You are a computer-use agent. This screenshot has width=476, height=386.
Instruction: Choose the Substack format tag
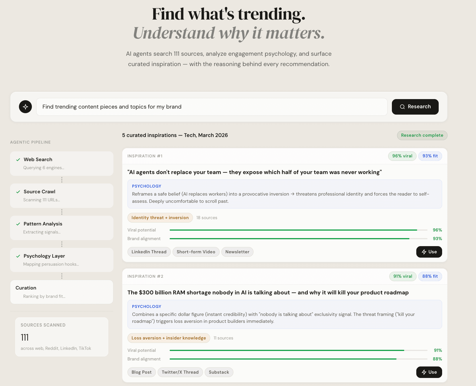point(219,372)
